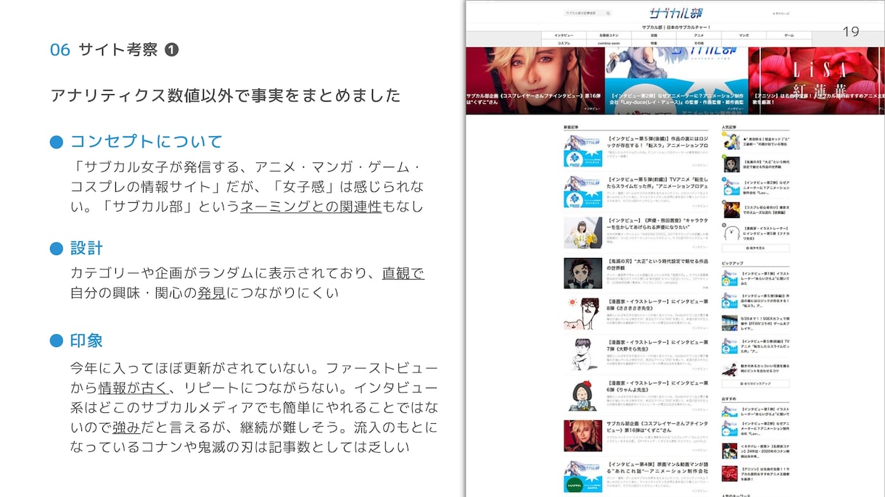Open pickup article インタビュー第5弾(後編)

tap(765, 300)
